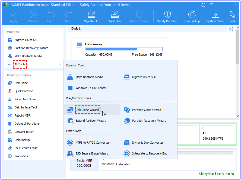Select Partition Clone Wizard menu entry

pyautogui.click(x=146, y=110)
